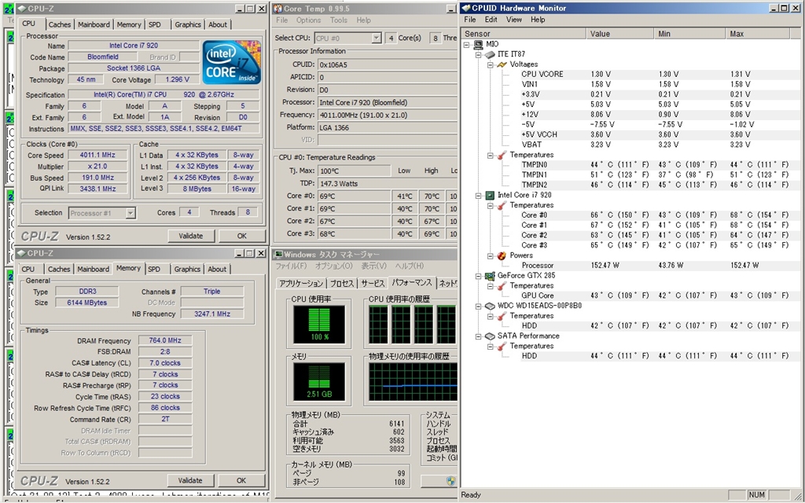Open the Mainboard tab in top CPU-Z window
This screenshot has width=805, height=503.
click(94, 24)
